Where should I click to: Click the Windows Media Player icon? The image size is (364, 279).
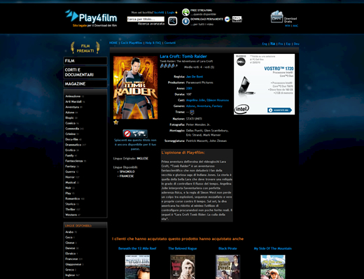227,19
